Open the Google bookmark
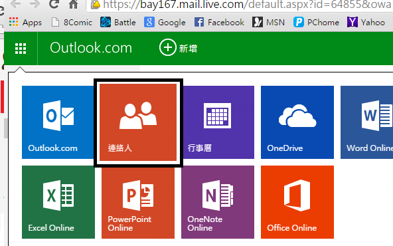The height and width of the screenshot is (246, 393). point(165,23)
